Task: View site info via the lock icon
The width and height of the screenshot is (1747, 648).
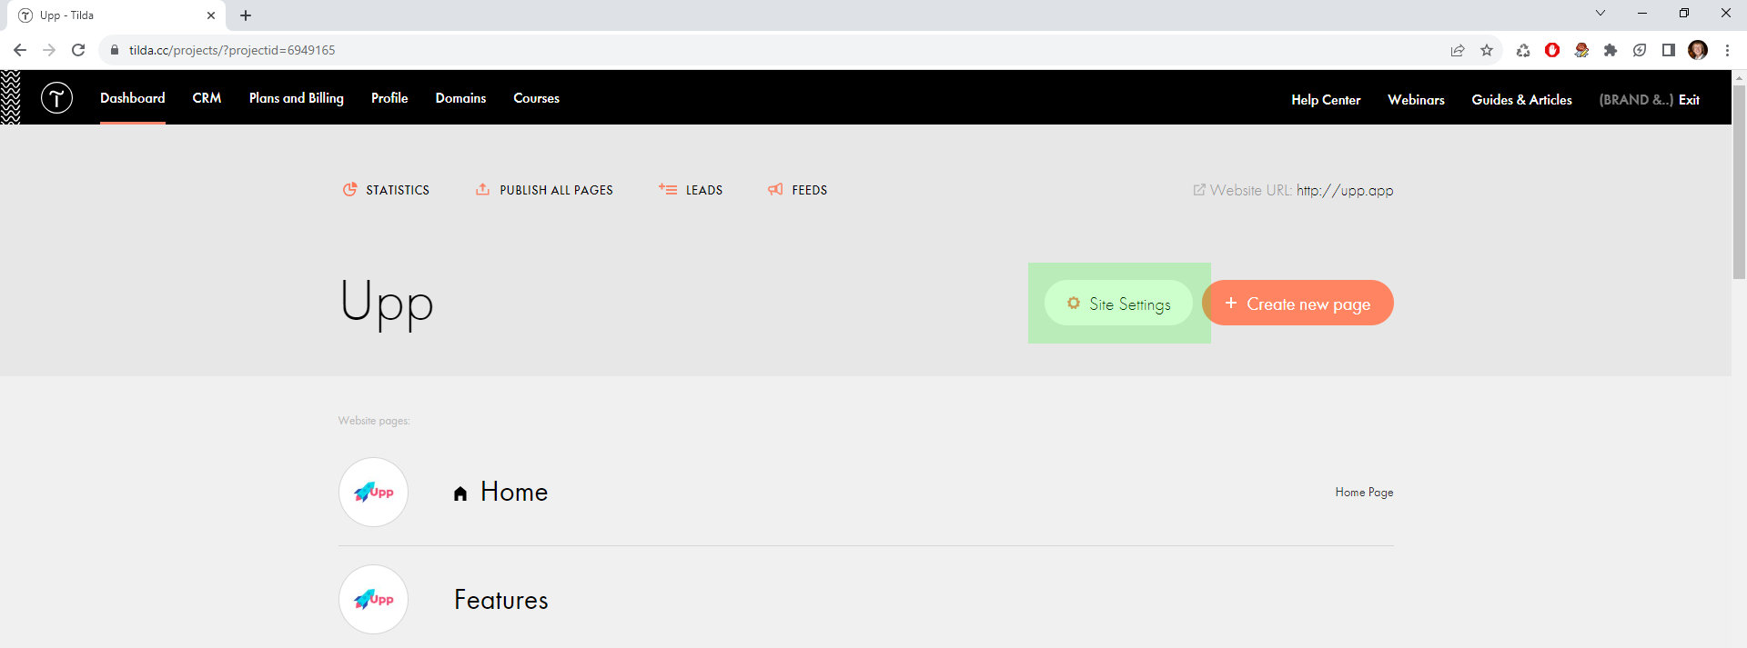Action: pos(115,50)
